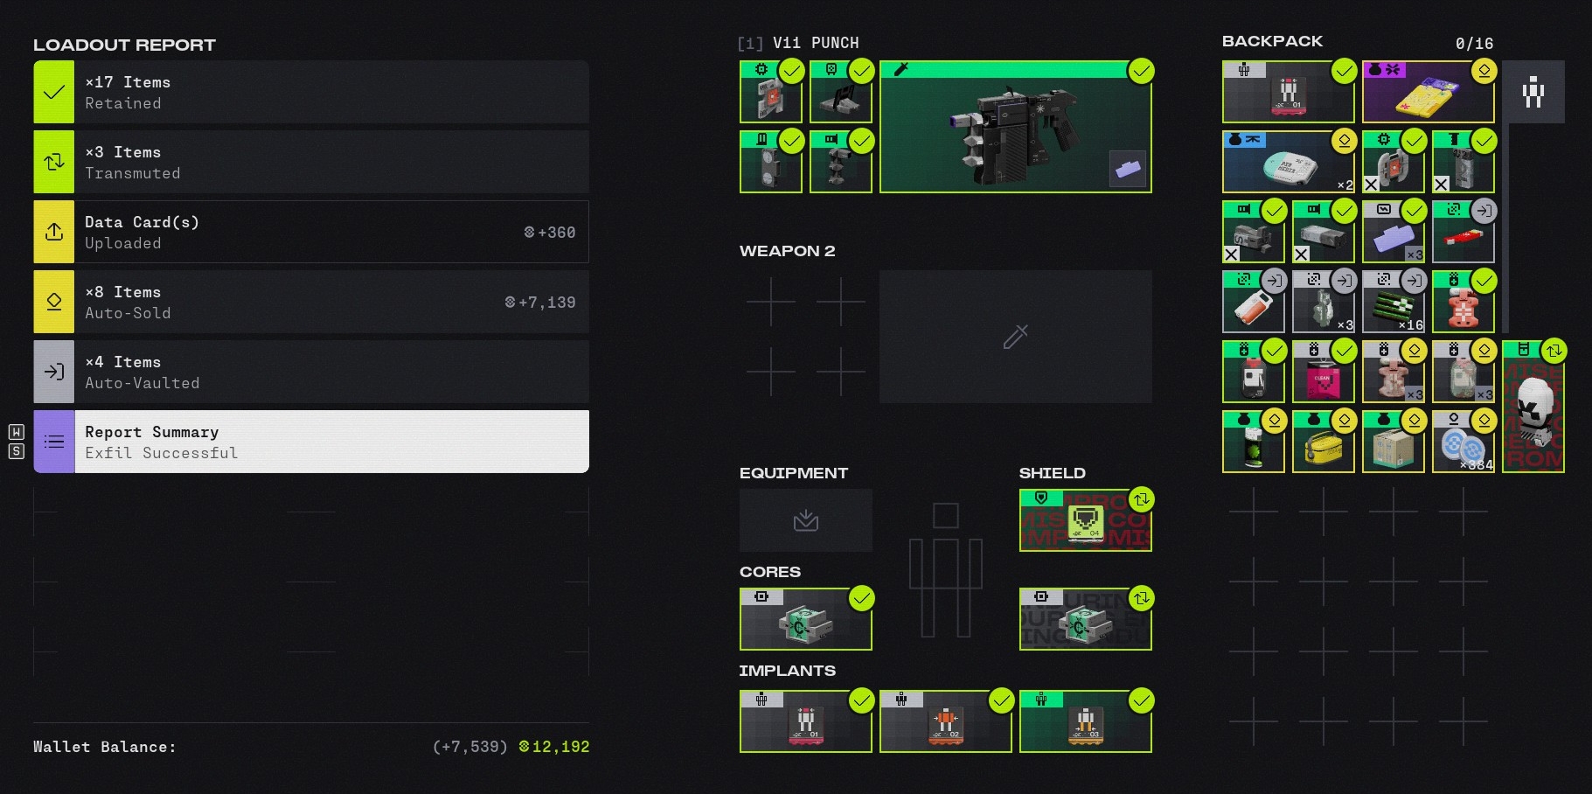This screenshot has height=794, width=1592.
Task: Select the cardboard box item
Action: tap(1394, 442)
